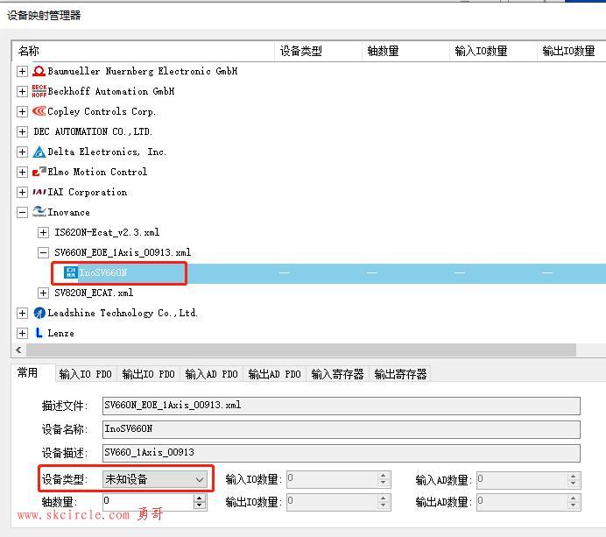606x537 pixels.
Task: Click the 输入AD数量 value field
Action: coord(522,479)
